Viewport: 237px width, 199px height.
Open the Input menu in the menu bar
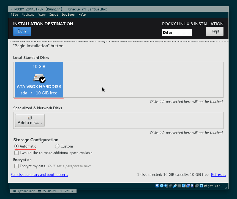point(54,15)
